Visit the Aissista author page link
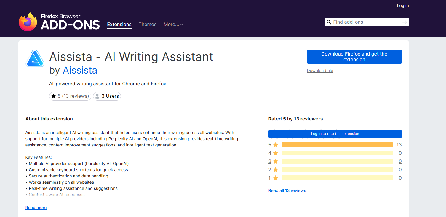 point(80,70)
